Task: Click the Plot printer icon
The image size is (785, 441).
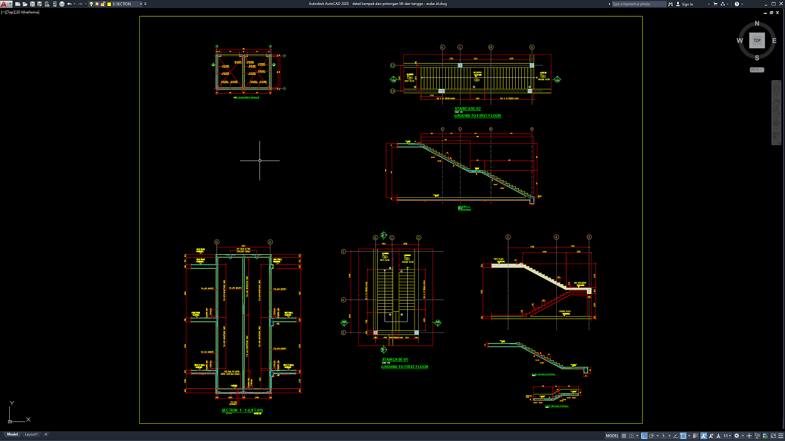Action: [x=62, y=4]
